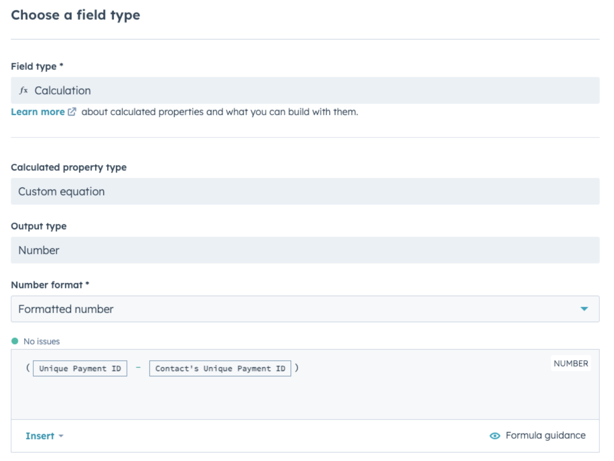Select the Custom equation property type field
This screenshot has width=614, height=461.
[x=305, y=192]
